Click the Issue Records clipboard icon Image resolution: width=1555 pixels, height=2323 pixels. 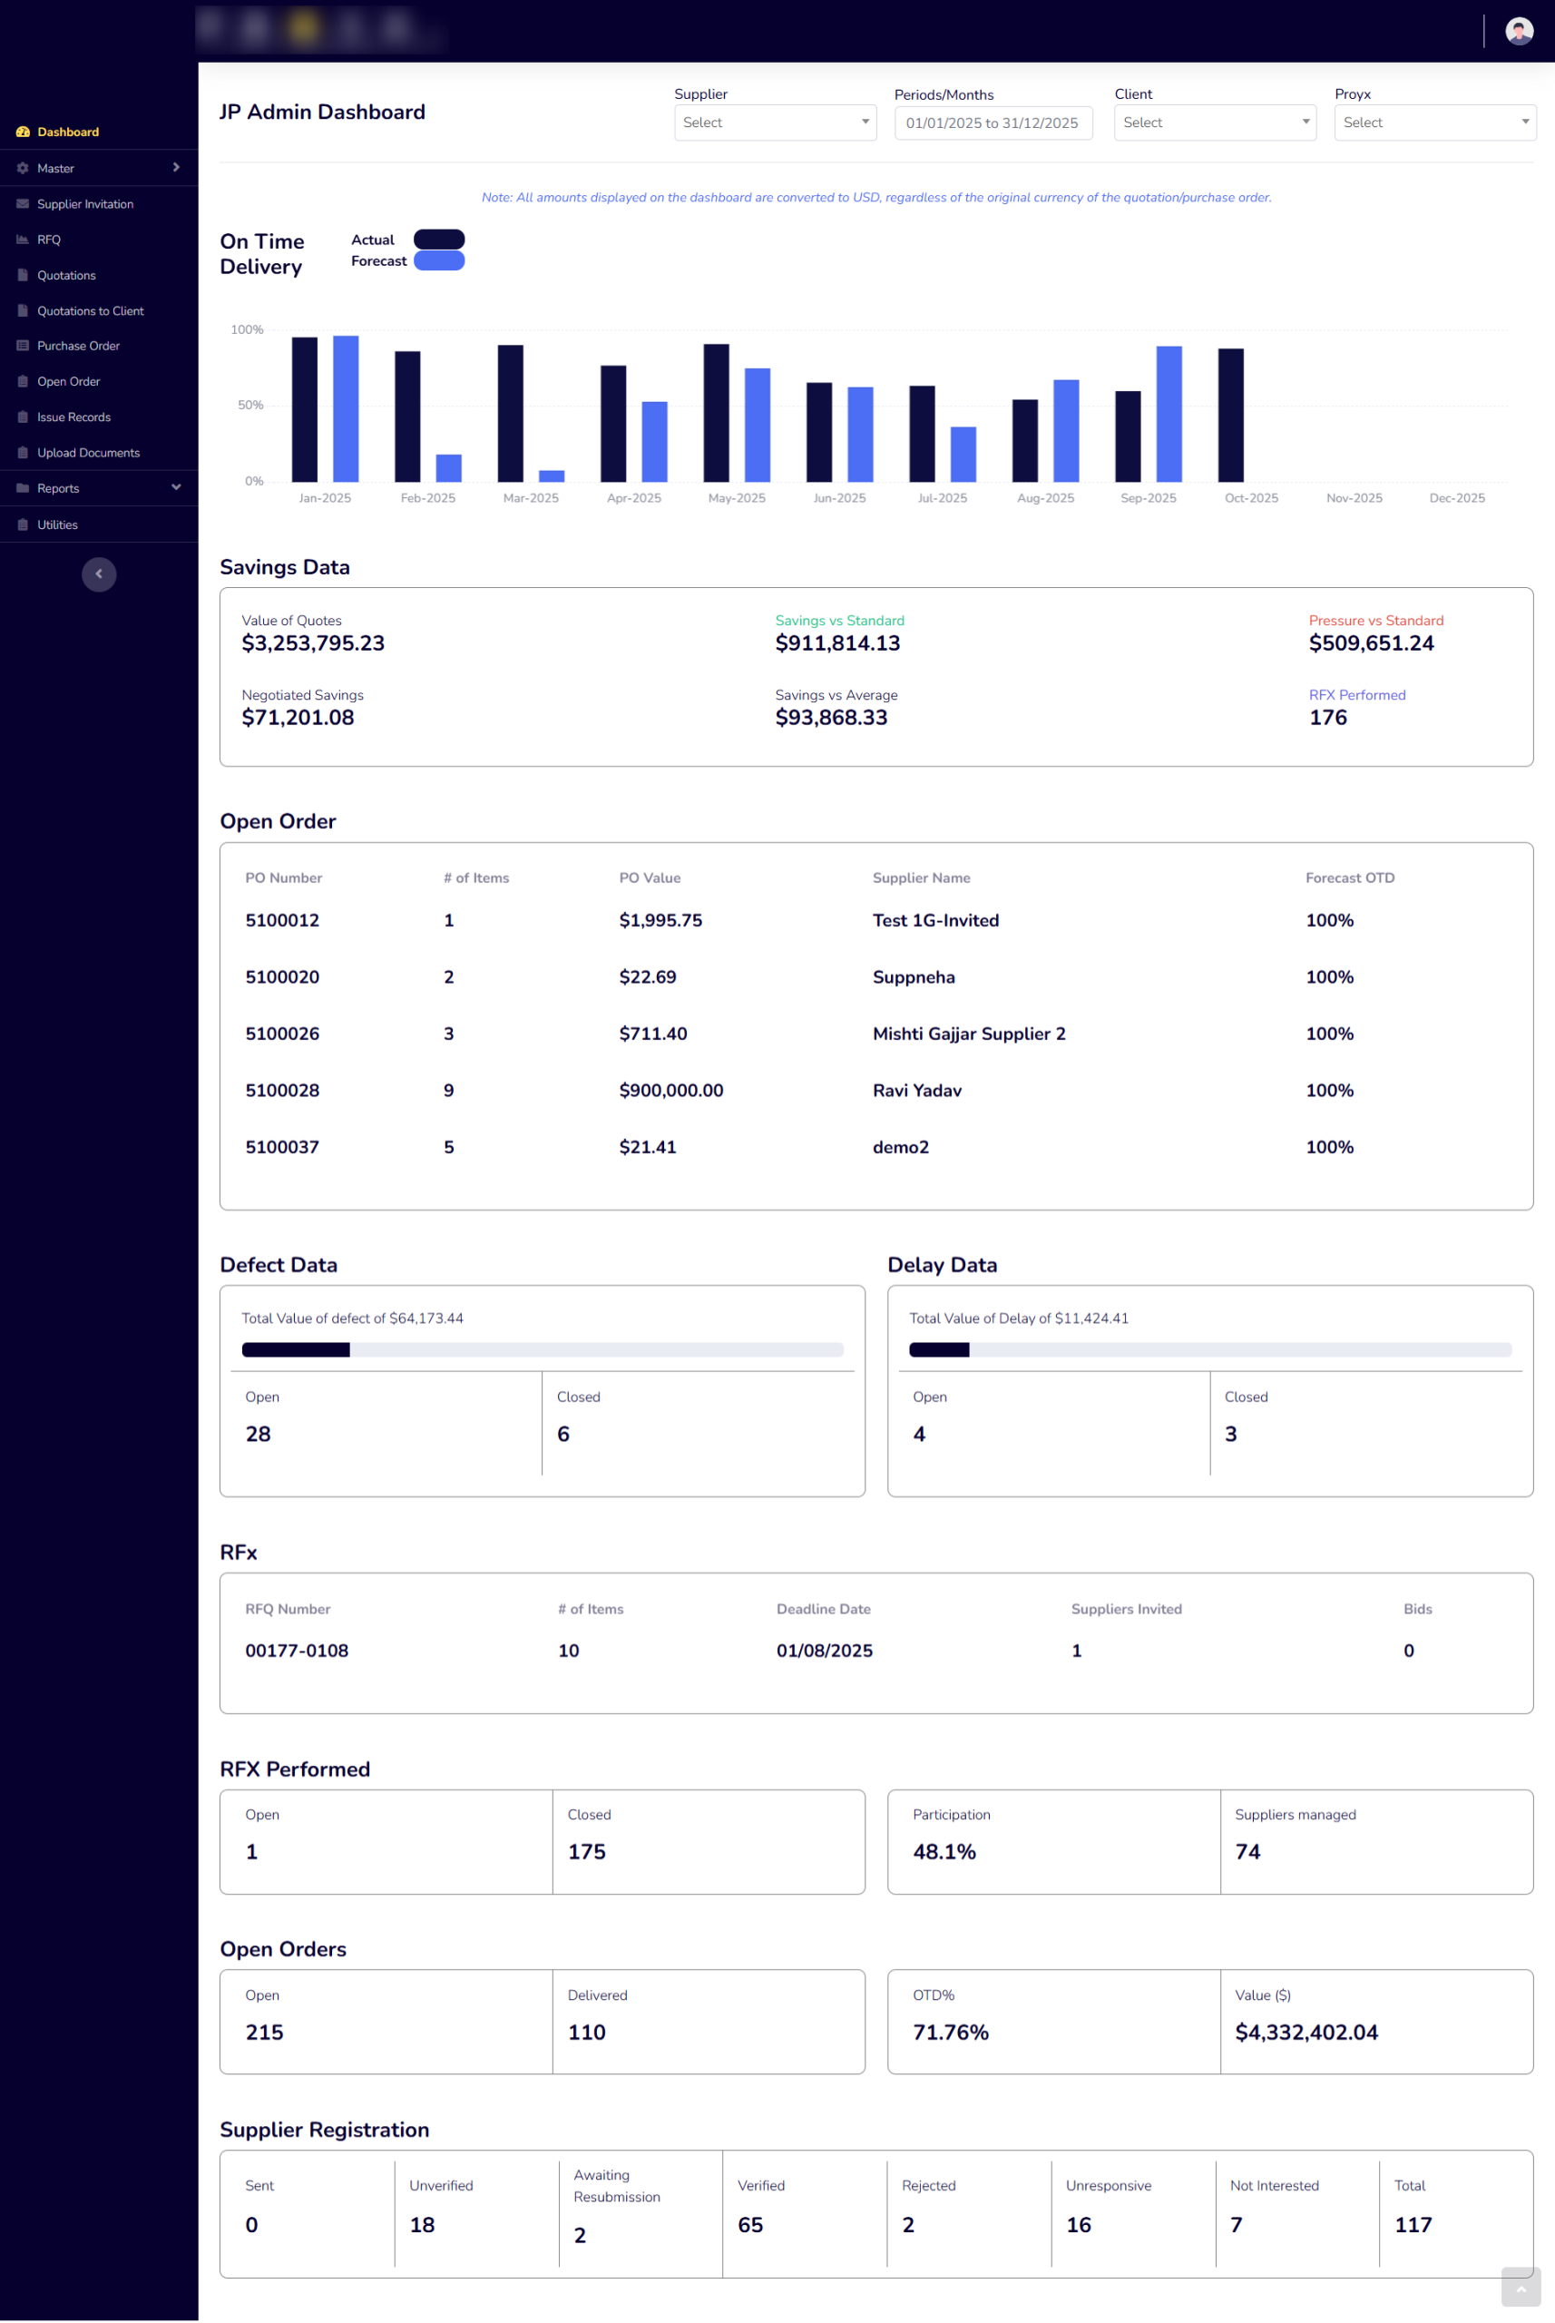(23, 417)
